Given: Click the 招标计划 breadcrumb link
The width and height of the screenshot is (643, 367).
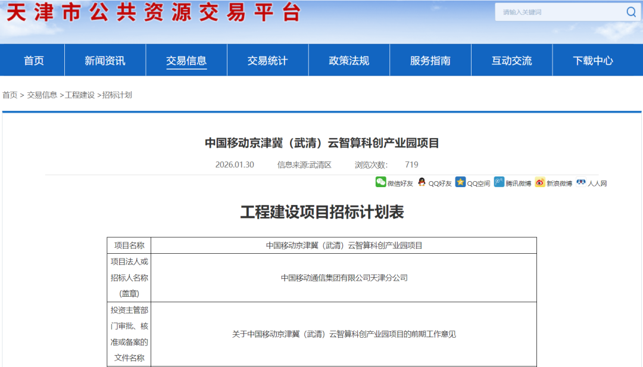Looking at the screenshot, I should 117,95.
